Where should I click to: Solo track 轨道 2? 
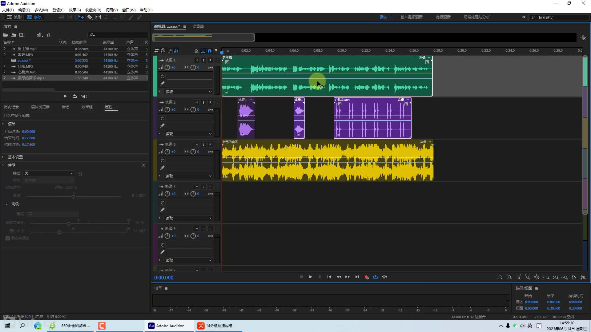pos(203,102)
